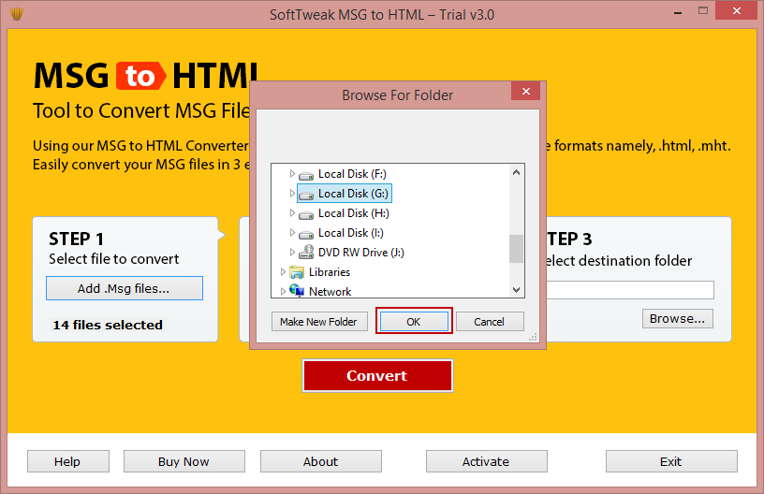Click the SoftTweak app icon in title bar
764x494 pixels.
17,14
